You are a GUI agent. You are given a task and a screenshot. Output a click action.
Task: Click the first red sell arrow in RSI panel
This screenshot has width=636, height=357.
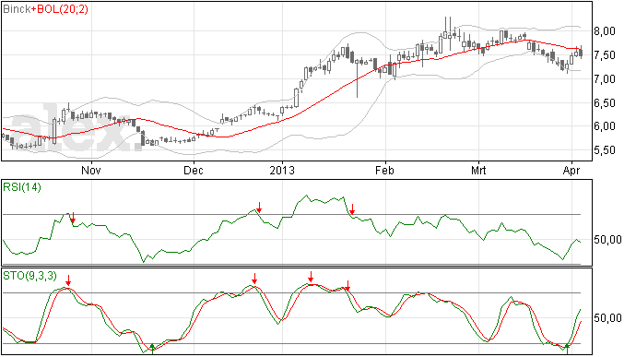tap(73, 218)
